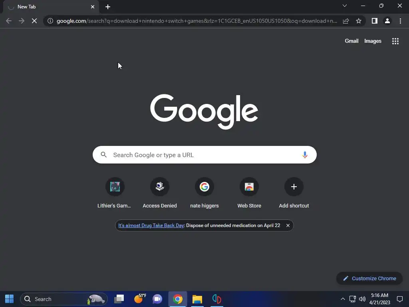Bookmark this tab with star icon
409x307 pixels.
pyautogui.click(x=359, y=21)
